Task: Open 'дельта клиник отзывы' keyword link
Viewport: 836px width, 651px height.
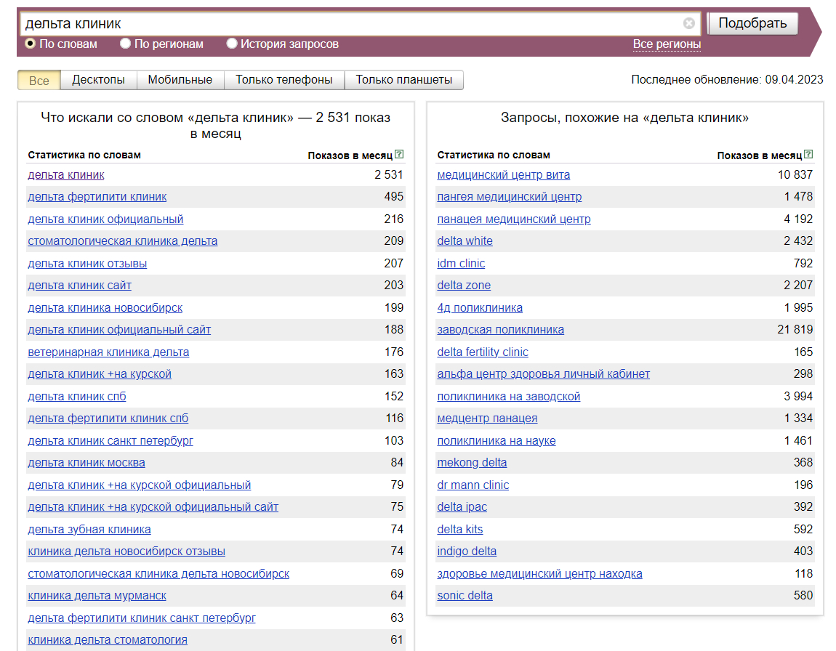Action: click(x=87, y=264)
